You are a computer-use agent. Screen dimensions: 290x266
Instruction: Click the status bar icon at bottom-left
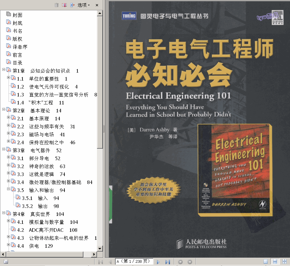6,261
